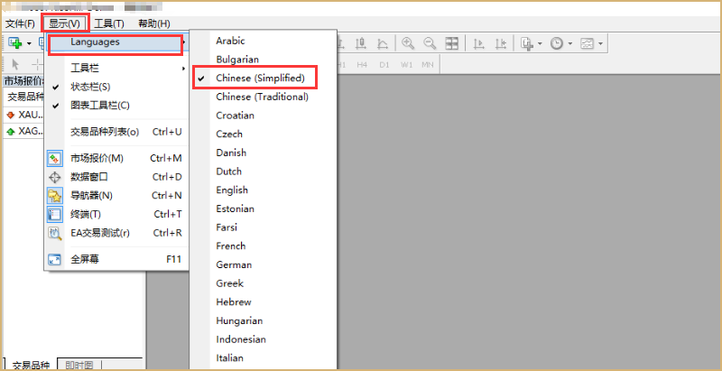Image resolution: width=722 pixels, height=371 pixels.
Task: Toggle 状态栏 status bar checkmark
Action: click(90, 87)
